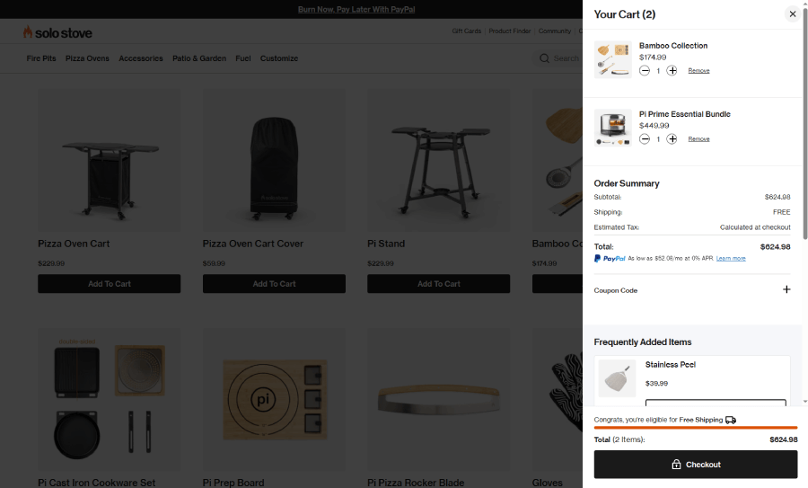Viewport: 808px width, 488px height.
Task: Open the Solo Stove logo homepage
Action: point(57,32)
